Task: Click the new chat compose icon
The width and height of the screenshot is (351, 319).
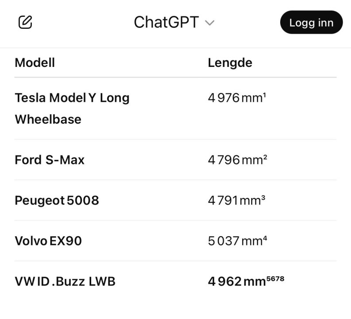Action: (26, 22)
